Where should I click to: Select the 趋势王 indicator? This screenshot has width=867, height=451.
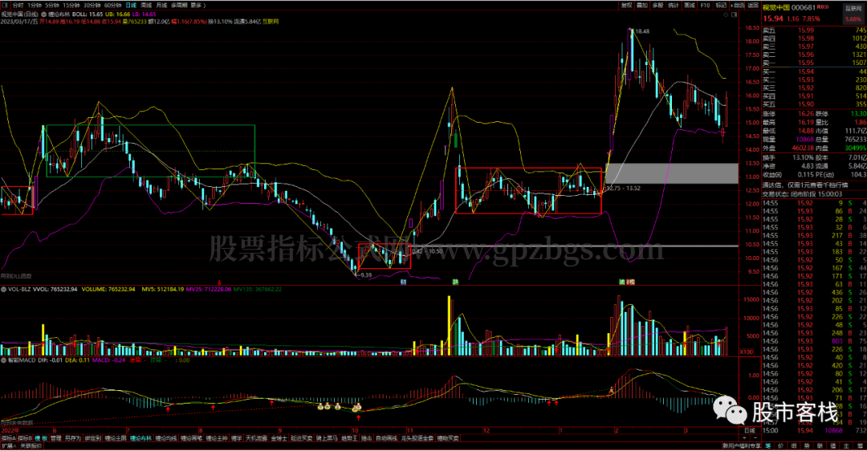click(349, 438)
